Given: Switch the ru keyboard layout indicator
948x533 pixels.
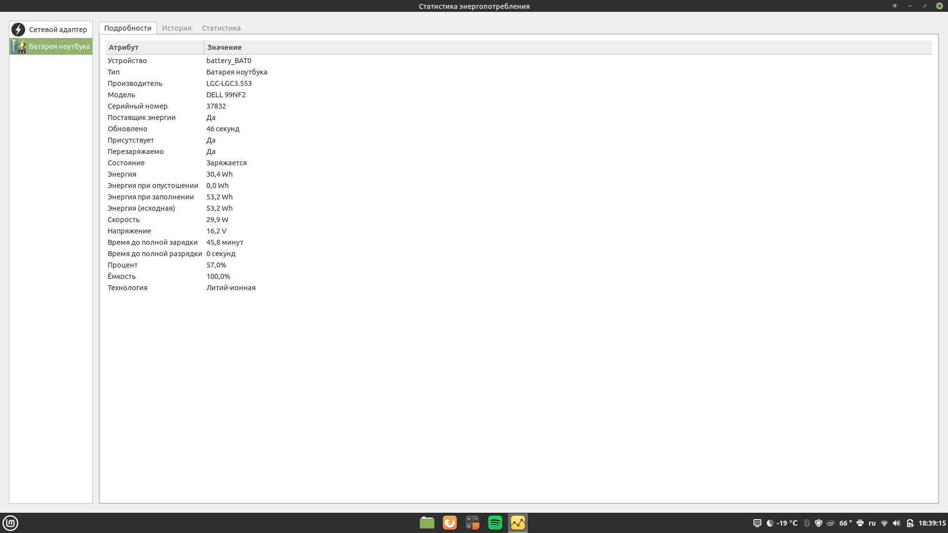Looking at the screenshot, I should [872, 523].
